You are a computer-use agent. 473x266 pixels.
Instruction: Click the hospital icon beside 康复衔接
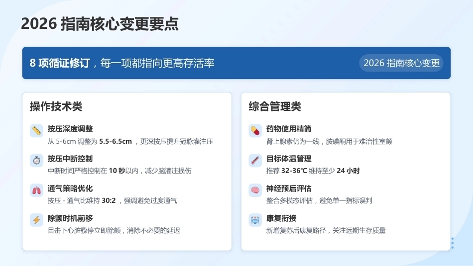255,220
